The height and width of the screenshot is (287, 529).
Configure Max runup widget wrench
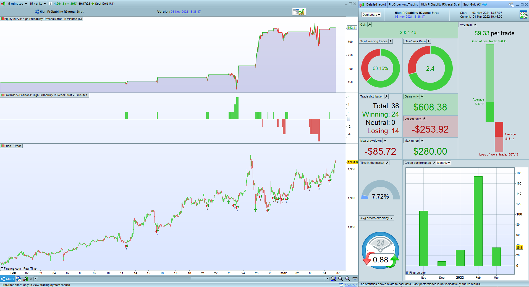click(x=422, y=141)
